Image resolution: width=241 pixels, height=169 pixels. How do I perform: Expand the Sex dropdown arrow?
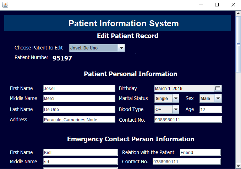point(218,99)
